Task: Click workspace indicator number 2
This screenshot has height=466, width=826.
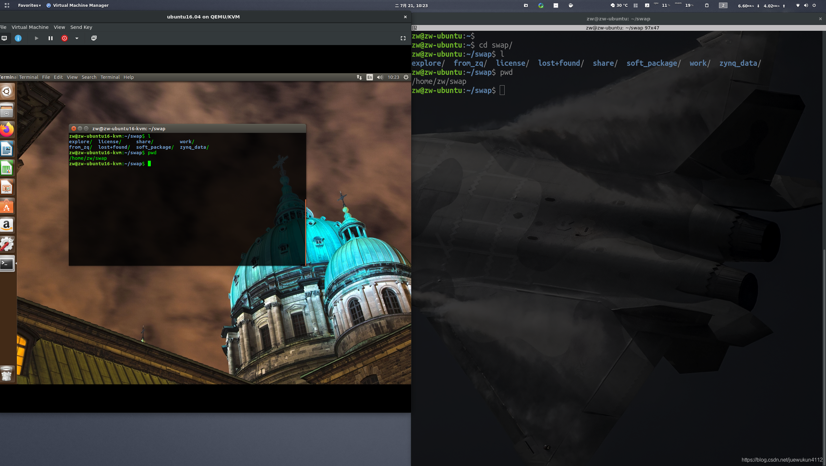Action: pyautogui.click(x=723, y=6)
